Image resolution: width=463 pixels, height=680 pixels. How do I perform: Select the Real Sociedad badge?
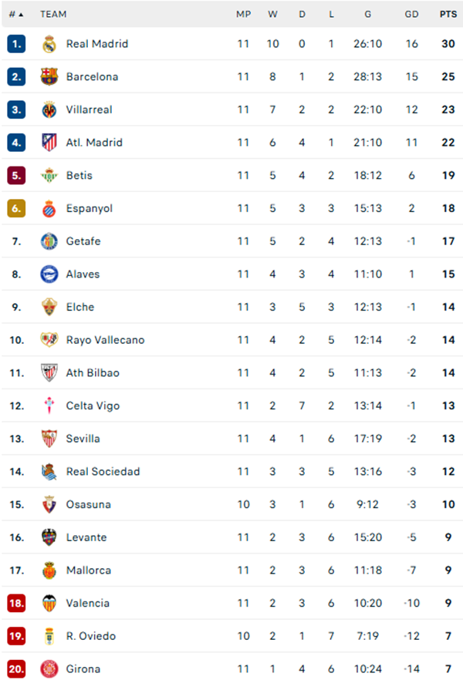pos(46,471)
